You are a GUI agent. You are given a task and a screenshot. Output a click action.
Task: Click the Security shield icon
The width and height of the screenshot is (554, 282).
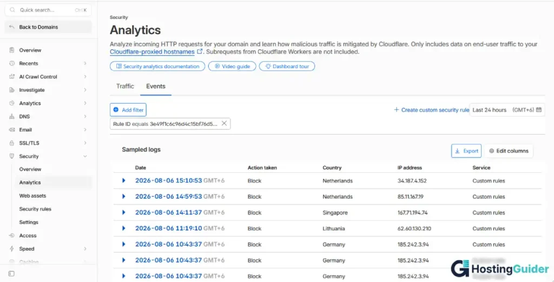coord(12,156)
